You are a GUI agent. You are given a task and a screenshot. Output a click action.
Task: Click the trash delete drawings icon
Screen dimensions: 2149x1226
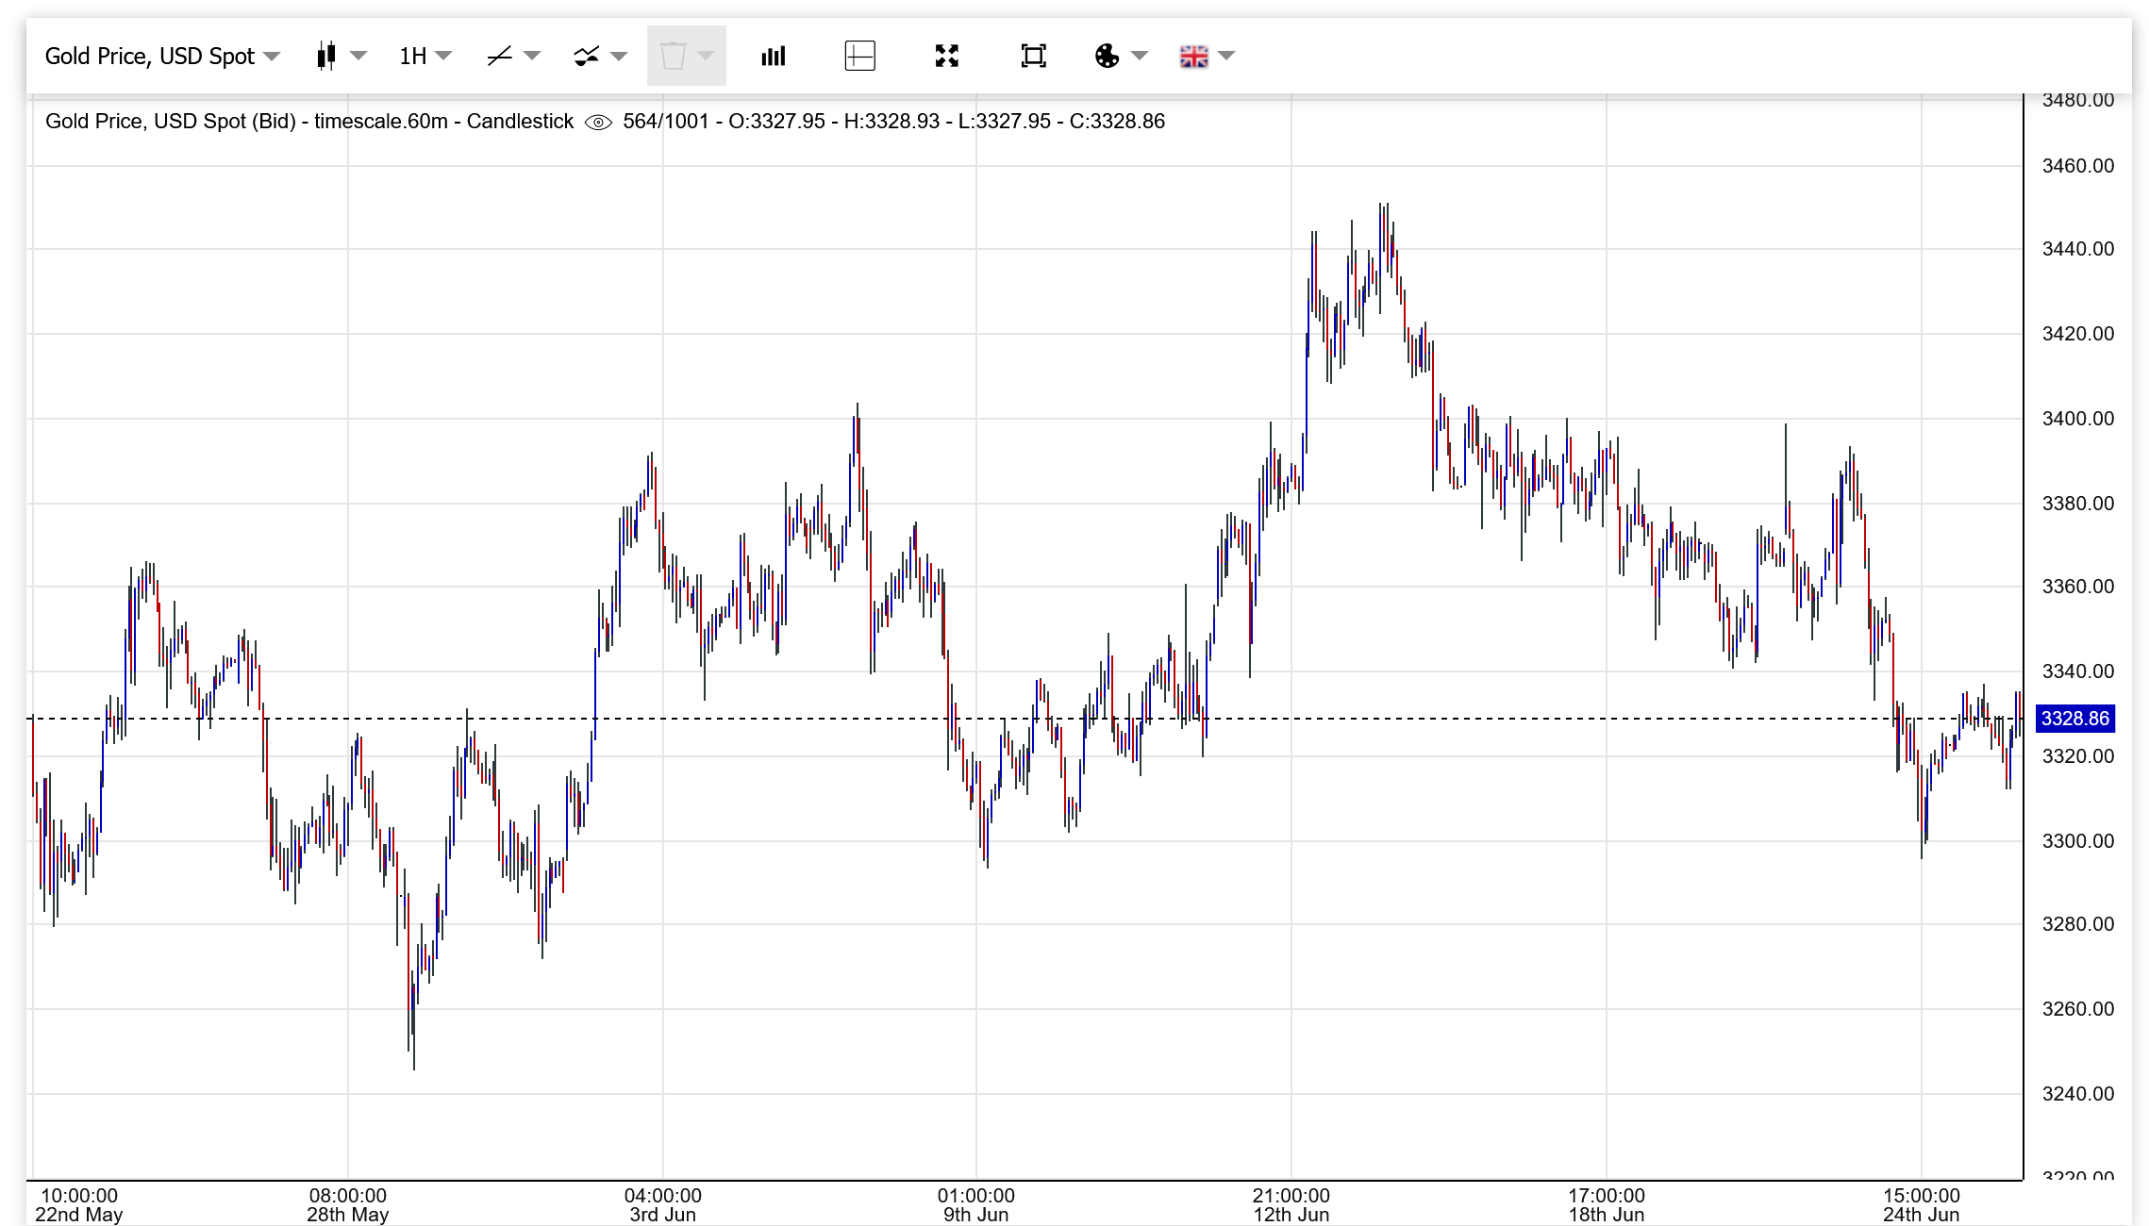(x=673, y=57)
